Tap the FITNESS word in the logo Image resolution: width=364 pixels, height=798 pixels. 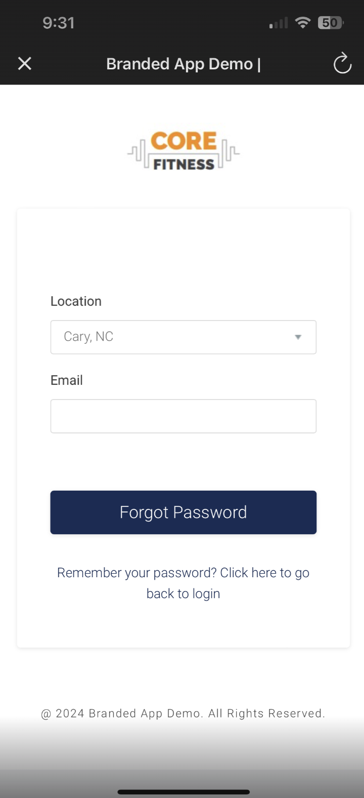184,164
